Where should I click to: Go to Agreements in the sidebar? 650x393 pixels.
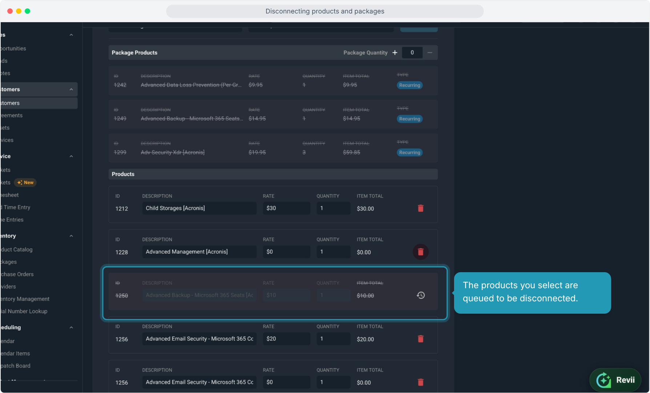[x=12, y=115]
